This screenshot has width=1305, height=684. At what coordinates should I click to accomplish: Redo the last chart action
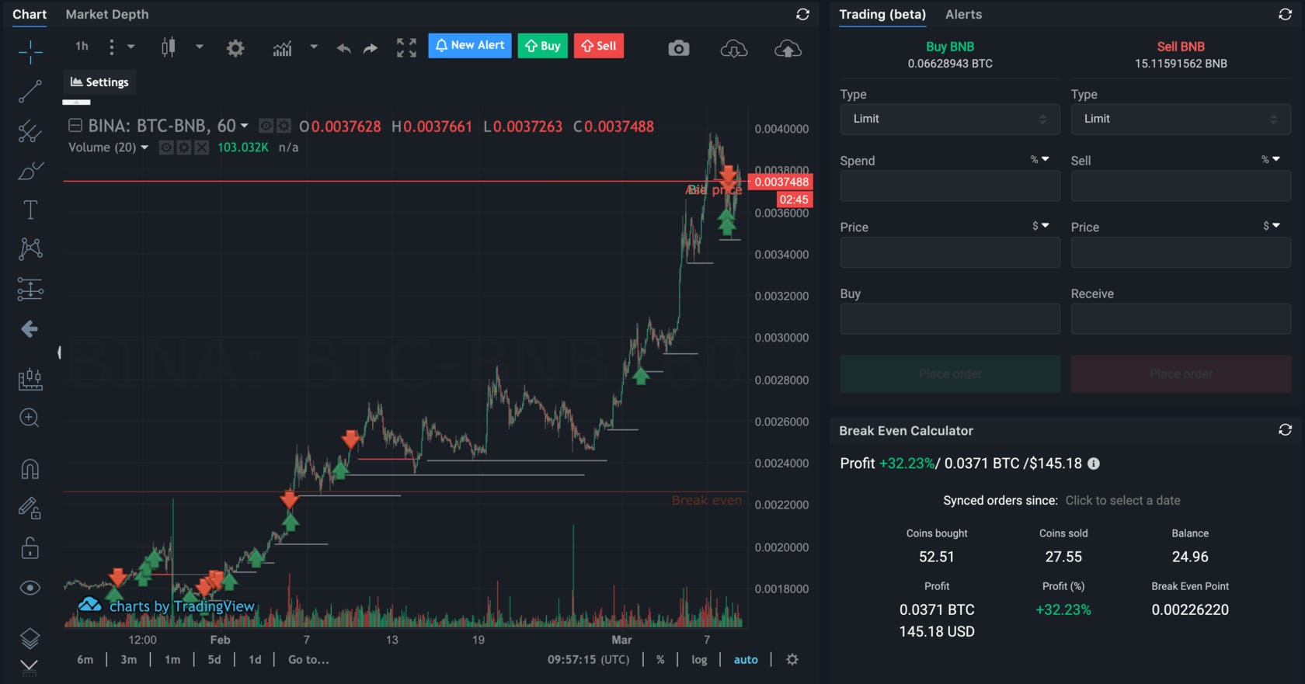click(371, 48)
